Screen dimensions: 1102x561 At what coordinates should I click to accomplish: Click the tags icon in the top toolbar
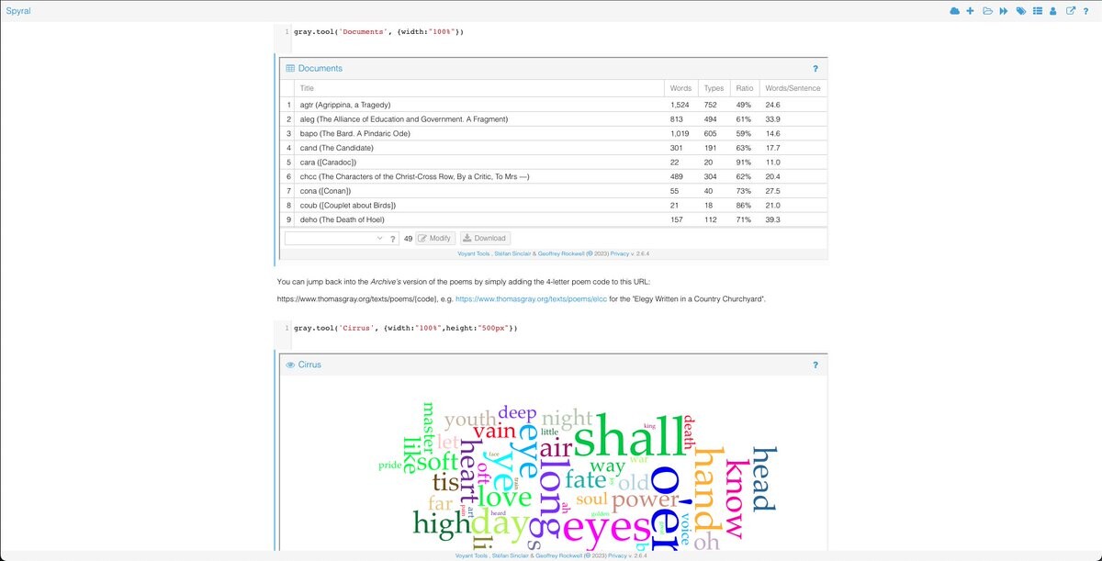pos(1021,11)
